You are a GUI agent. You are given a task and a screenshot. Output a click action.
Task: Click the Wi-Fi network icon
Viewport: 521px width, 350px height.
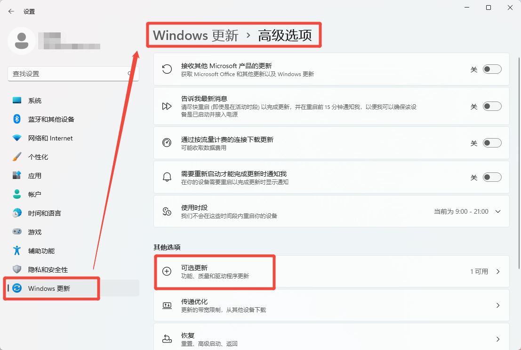point(17,138)
